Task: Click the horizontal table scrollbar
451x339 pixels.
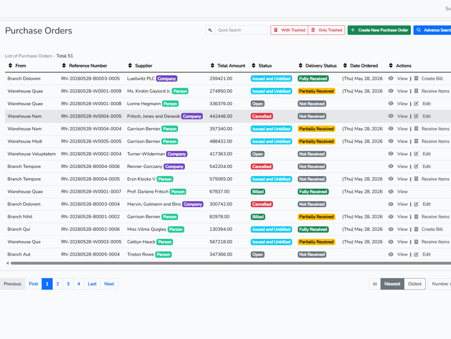Action: [x=230, y=263]
